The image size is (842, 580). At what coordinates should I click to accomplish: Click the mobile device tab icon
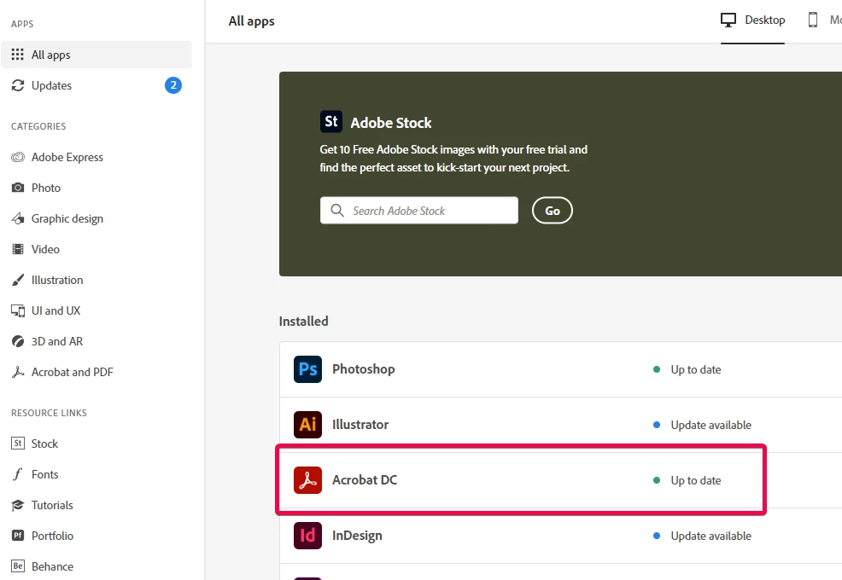tap(813, 20)
